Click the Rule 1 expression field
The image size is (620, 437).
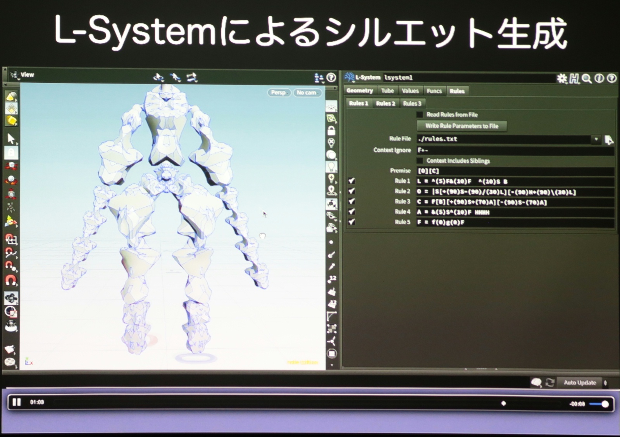point(515,181)
